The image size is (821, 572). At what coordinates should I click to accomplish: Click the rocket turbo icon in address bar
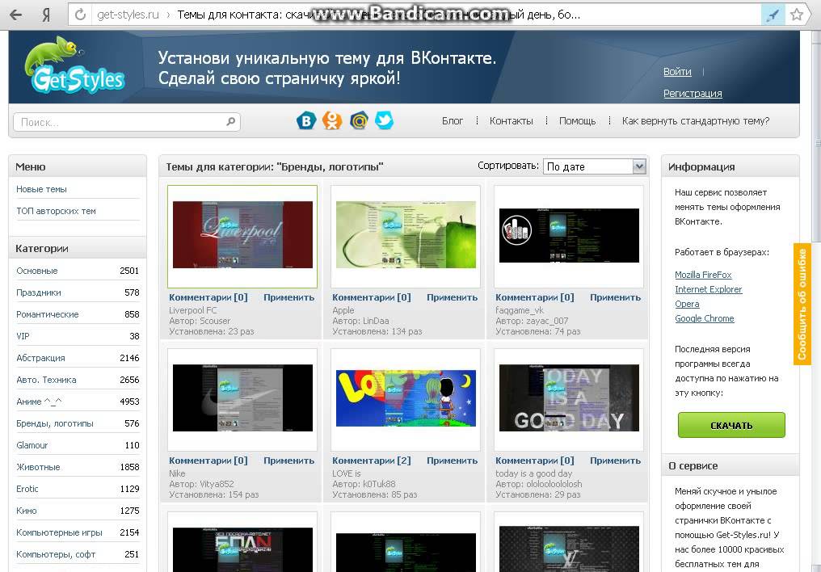pos(773,15)
